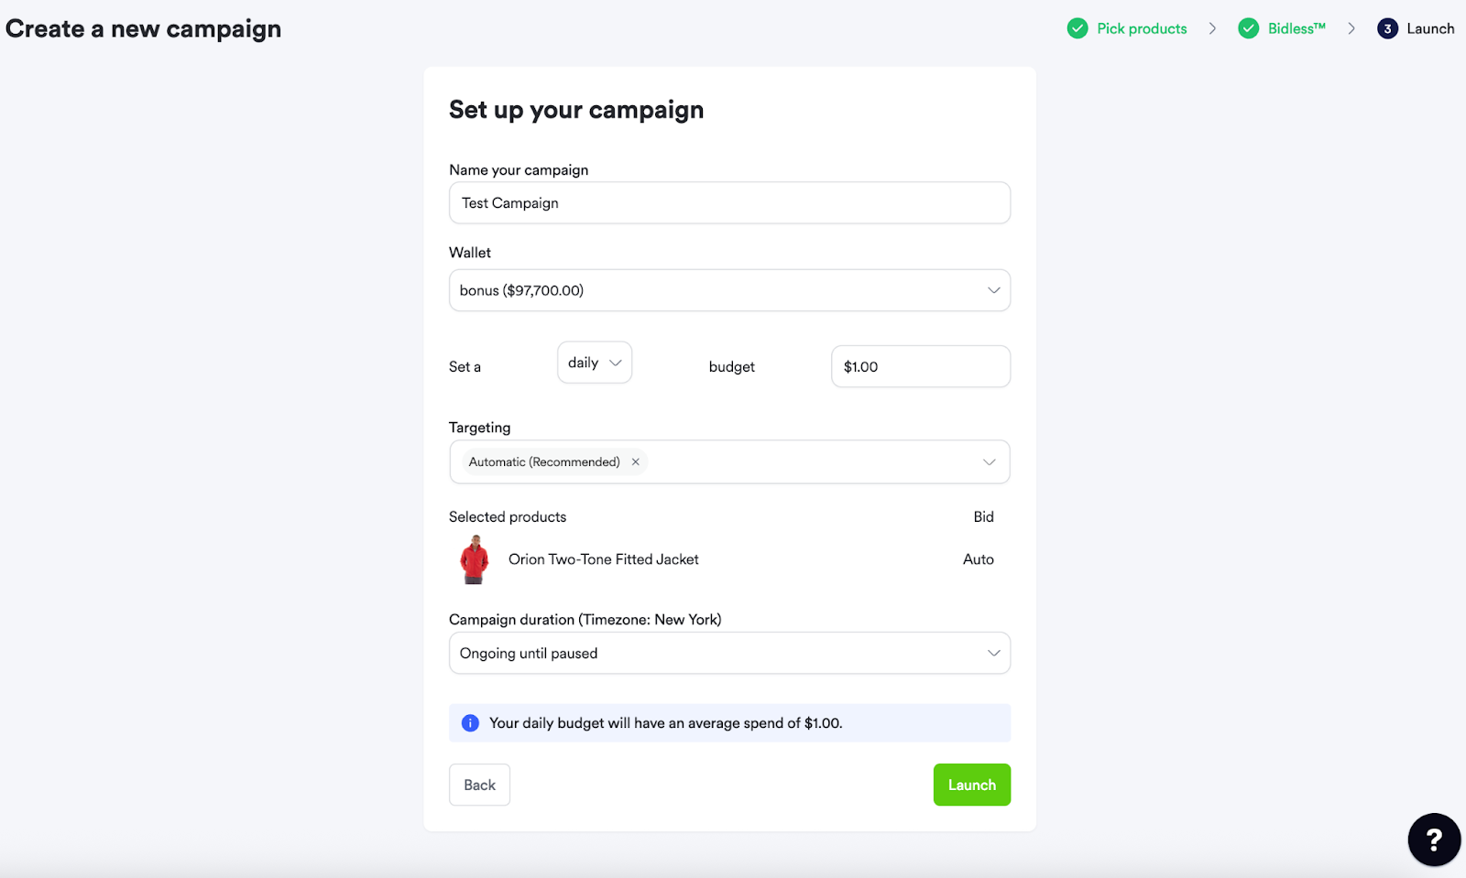Focus the campaign name input field
Image resolution: width=1466 pixels, height=878 pixels.
[x=729, y=202]
